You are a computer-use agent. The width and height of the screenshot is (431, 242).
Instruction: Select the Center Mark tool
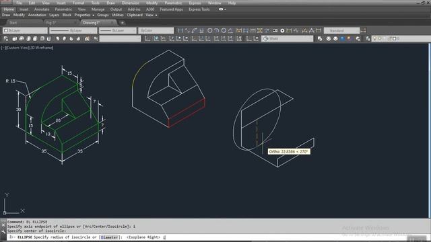282,30
